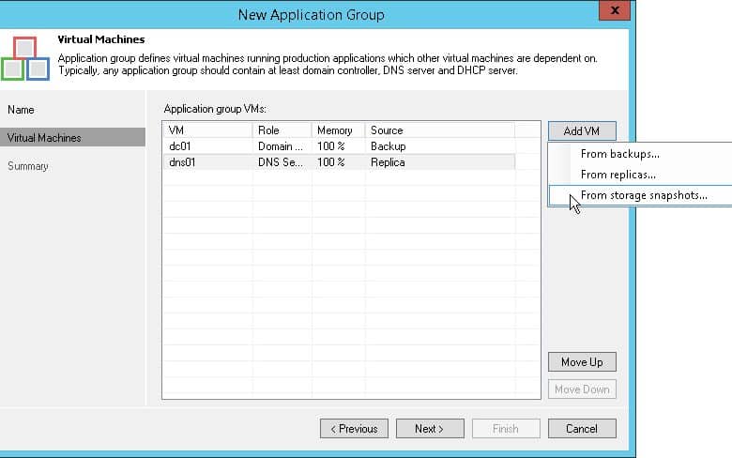Screen dimensions: 732x458
Task: Select From storage snapshots... option
Action: [x=640, y=195]
